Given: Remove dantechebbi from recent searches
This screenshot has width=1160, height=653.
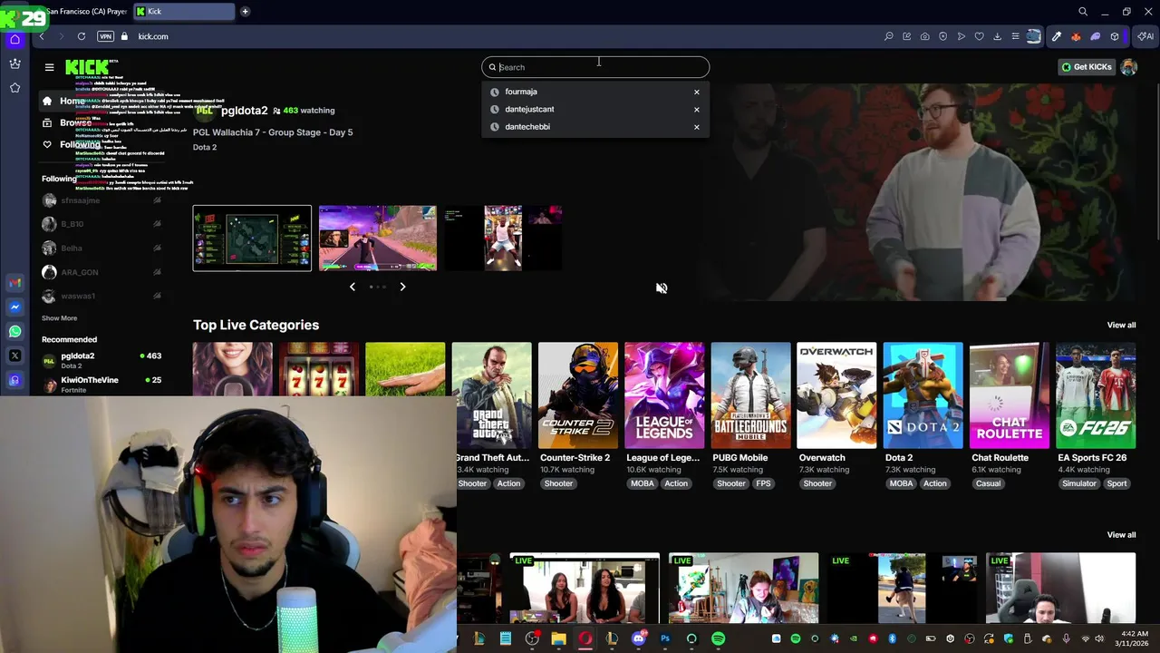Looking at the screenshot, I should coord(697,127).
